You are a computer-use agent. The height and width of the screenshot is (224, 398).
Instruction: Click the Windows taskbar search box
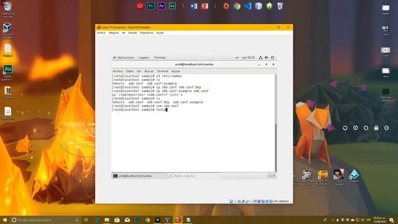coord(45,220)
